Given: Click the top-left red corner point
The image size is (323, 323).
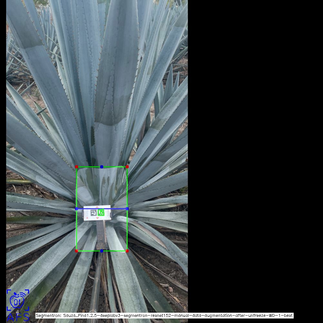Looking at the screenshot, I should 77,167.
